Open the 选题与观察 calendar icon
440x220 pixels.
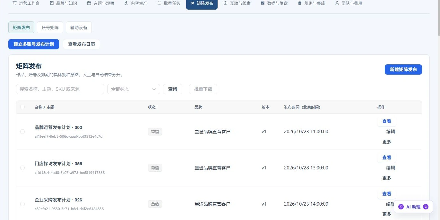pos(89,3)
